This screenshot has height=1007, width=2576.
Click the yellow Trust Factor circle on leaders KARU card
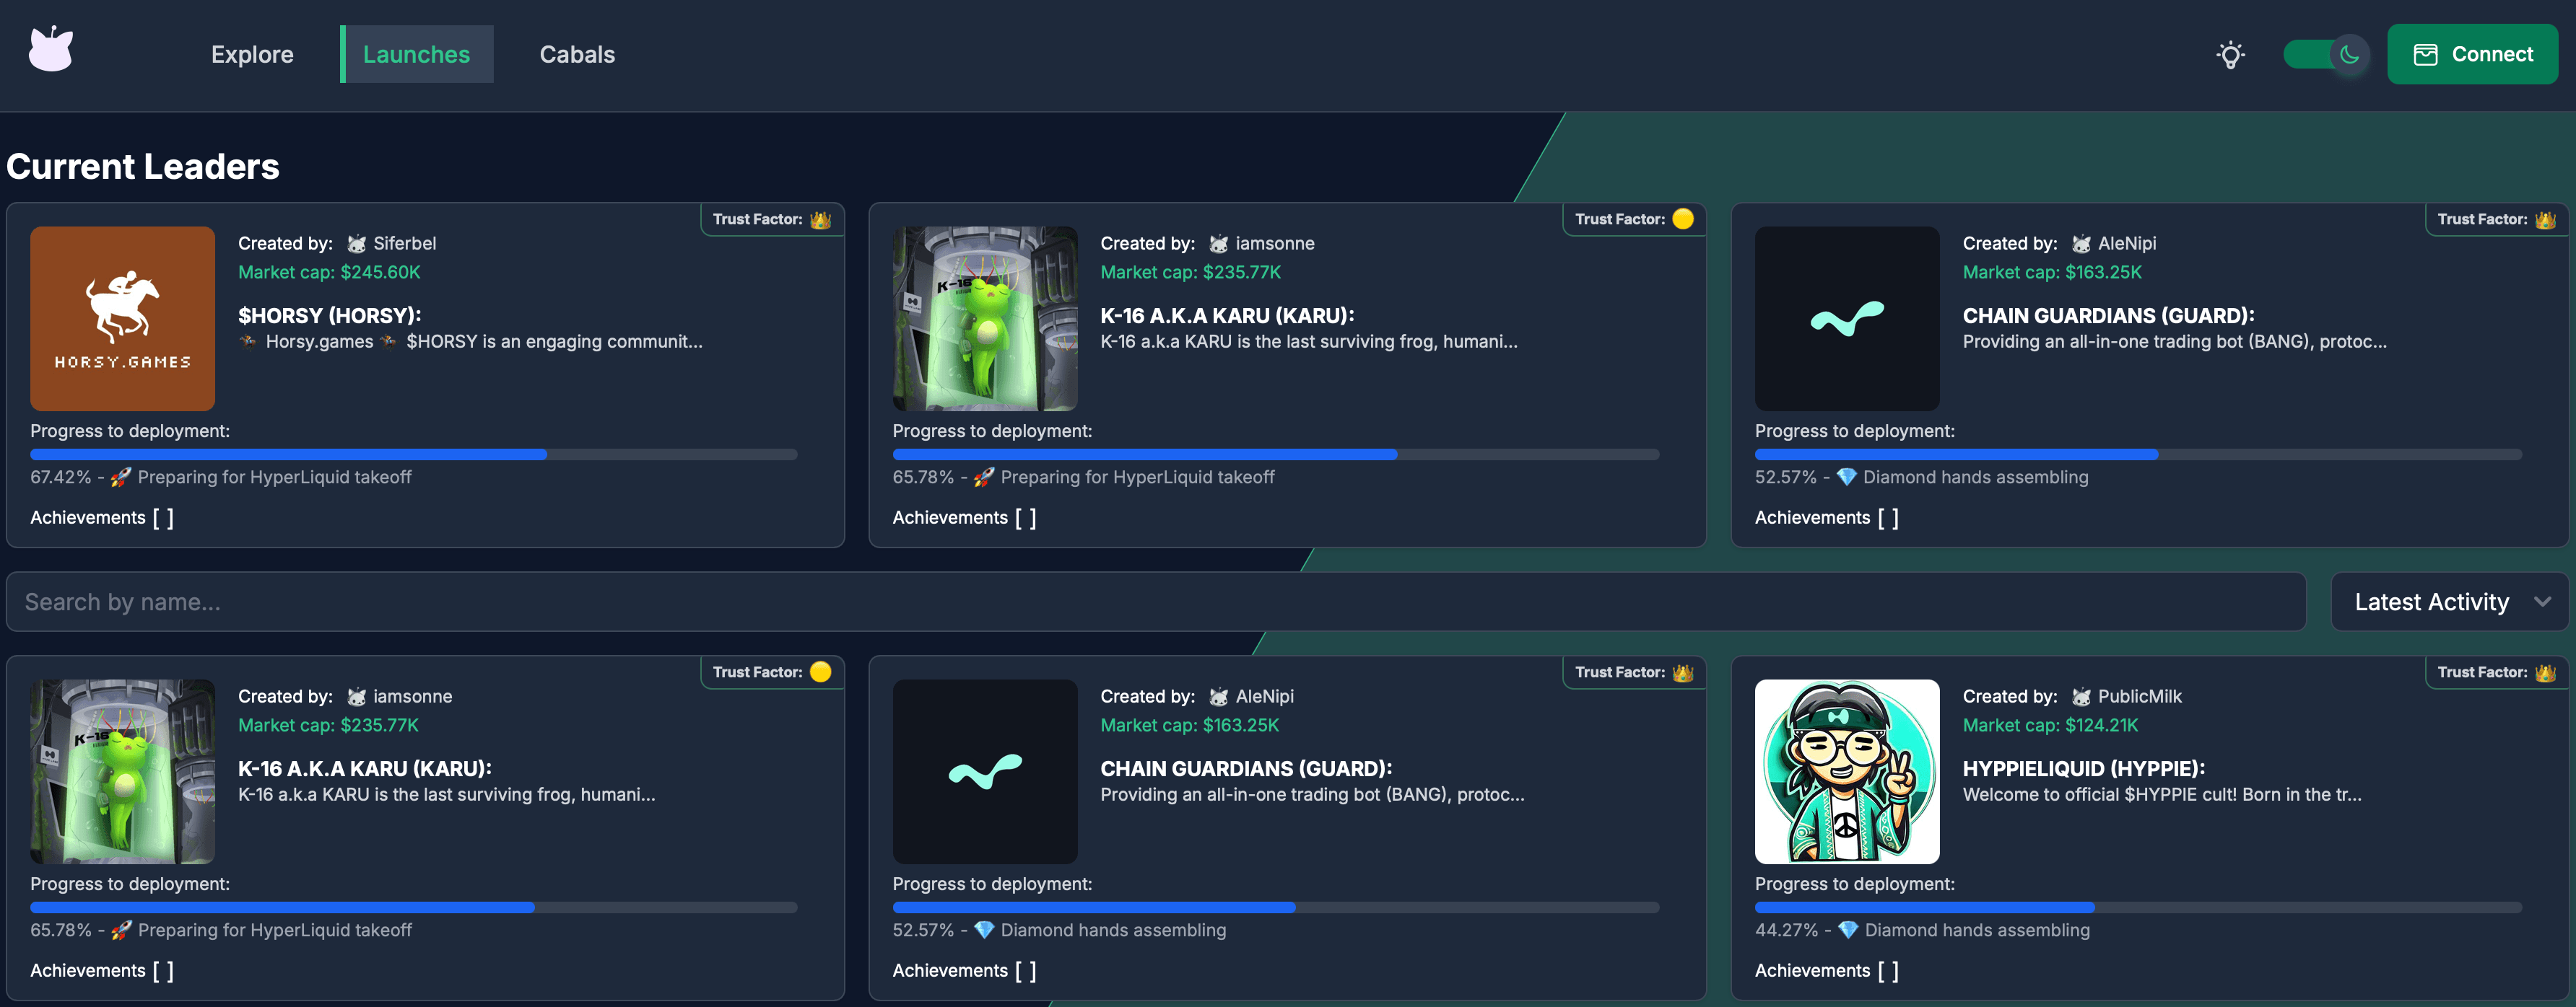pos(1683,219)
